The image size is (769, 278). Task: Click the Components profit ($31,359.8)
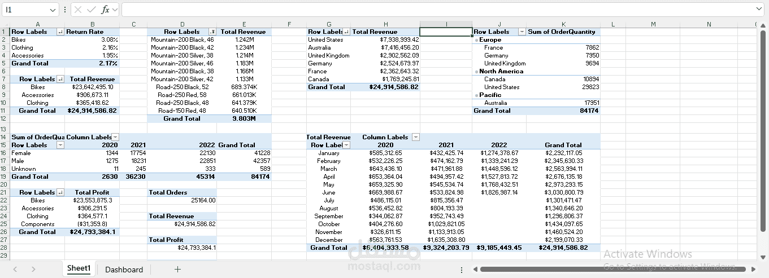click(92, 224)
